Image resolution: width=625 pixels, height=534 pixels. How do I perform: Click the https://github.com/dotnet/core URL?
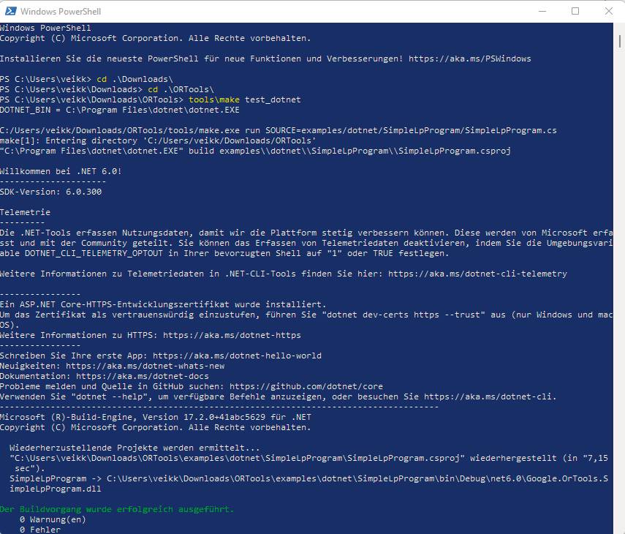point(306,386)
